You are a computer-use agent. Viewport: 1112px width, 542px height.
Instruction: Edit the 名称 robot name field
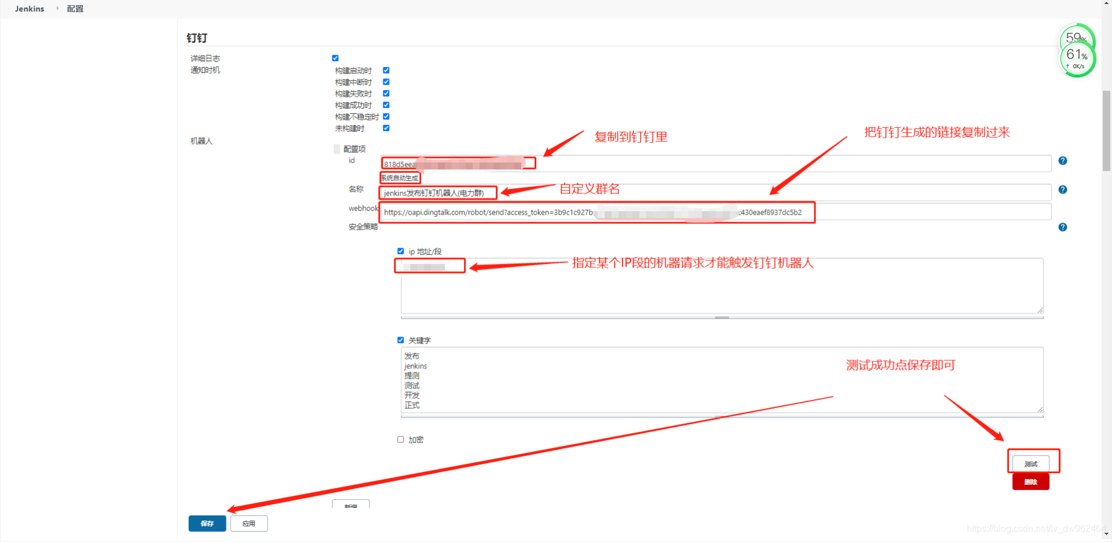tap(716, 193)
